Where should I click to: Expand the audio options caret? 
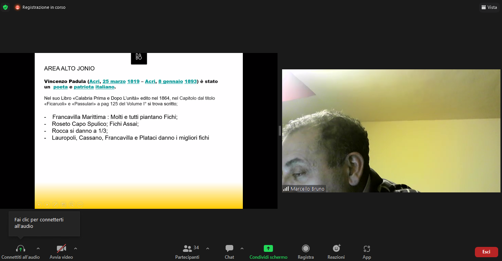[38, 248]
